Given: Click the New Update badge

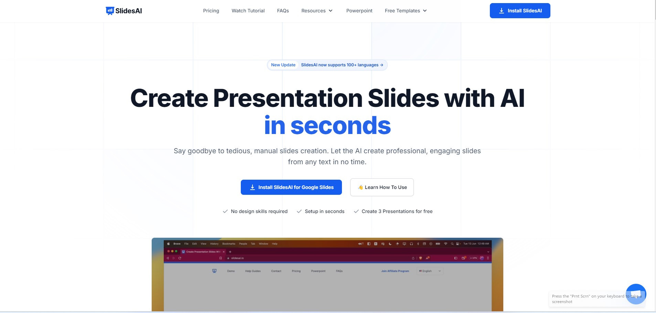Looking at the screenshot, I should (x=283, y=65).
